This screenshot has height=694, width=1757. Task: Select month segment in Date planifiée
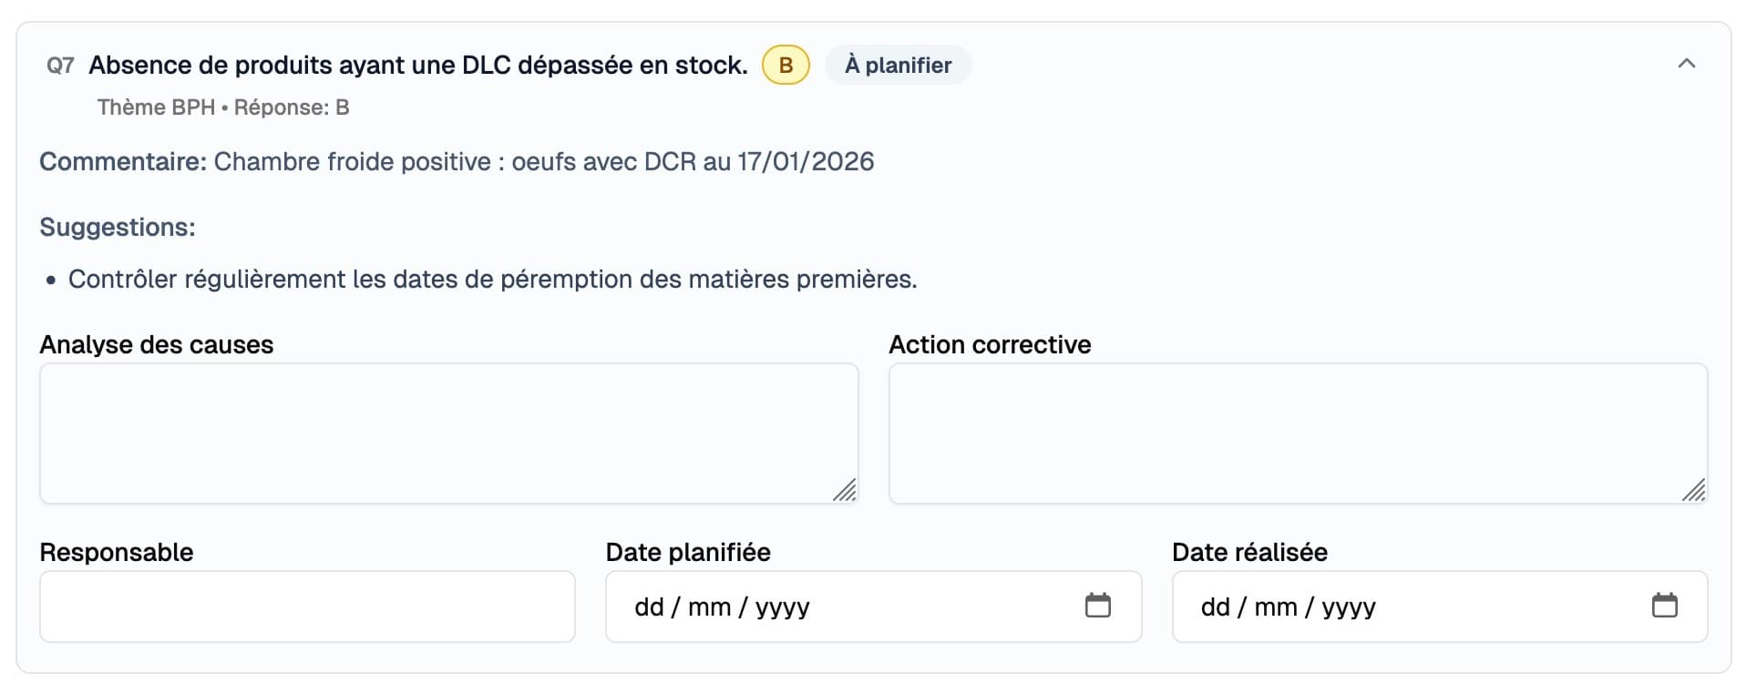click(x=709, y=607)
